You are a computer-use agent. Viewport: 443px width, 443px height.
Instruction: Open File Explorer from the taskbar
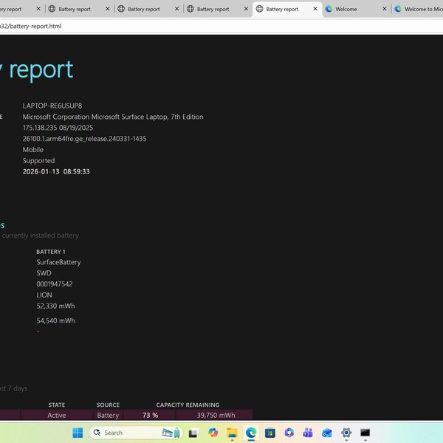232,433
